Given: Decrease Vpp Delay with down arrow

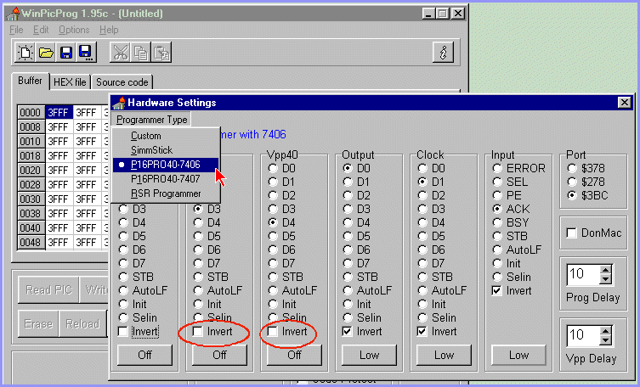Looking at the screenshot, I should pos(606,340).
